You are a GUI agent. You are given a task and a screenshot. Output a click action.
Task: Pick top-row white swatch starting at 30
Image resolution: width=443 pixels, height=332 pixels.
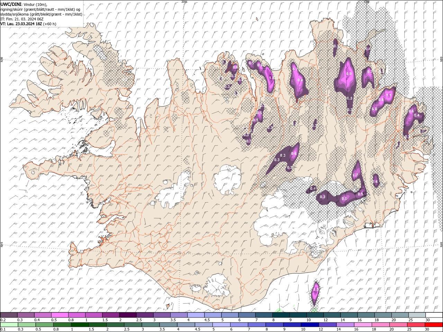(434, 315)
